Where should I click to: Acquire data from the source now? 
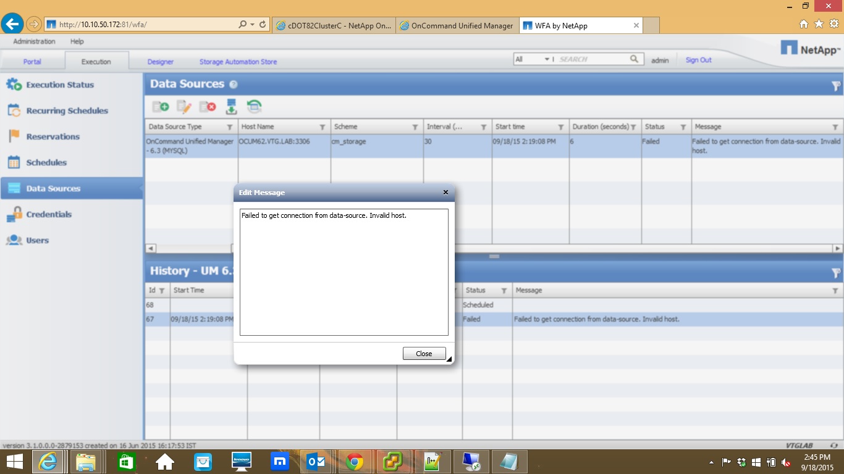[231, 106]
